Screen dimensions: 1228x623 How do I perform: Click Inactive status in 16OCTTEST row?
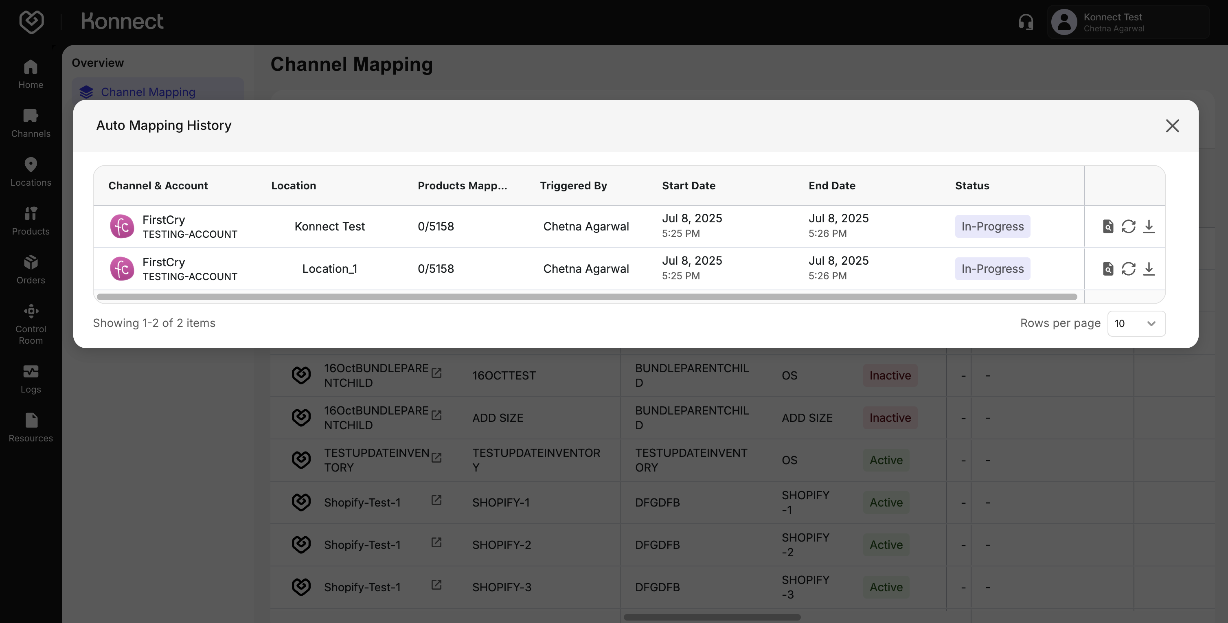pyautogui.click(x=890, y=375)
